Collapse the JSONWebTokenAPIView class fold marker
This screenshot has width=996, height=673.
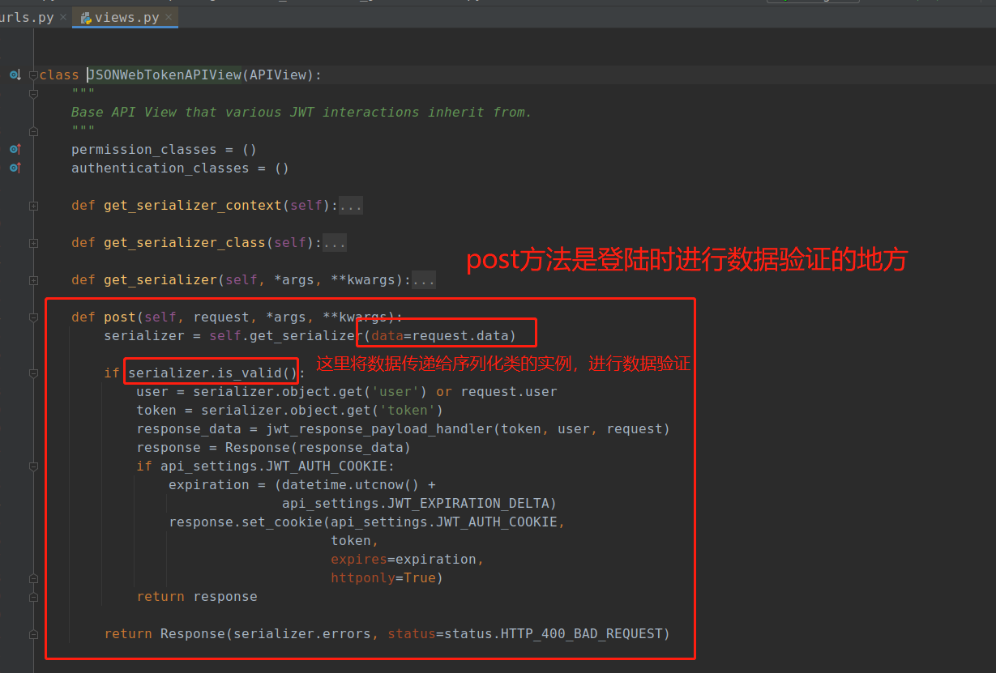pyautogui.click(x=33, y=75)
